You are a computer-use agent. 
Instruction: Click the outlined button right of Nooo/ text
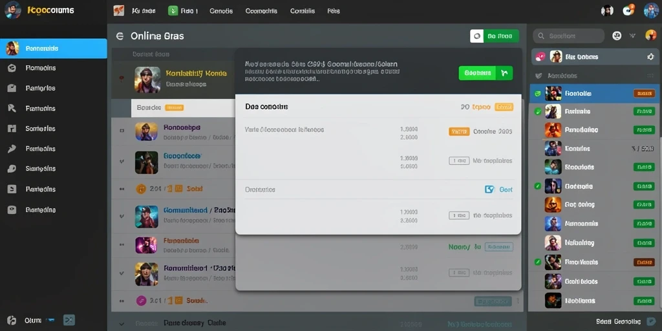[499, 247]
